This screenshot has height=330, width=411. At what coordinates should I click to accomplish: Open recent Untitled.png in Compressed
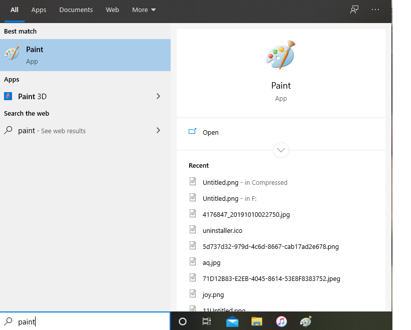click(x=245, y=182)
